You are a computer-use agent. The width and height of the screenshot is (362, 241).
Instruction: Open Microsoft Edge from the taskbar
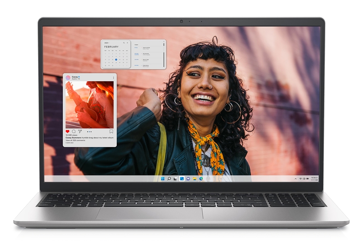pos(200,179)
